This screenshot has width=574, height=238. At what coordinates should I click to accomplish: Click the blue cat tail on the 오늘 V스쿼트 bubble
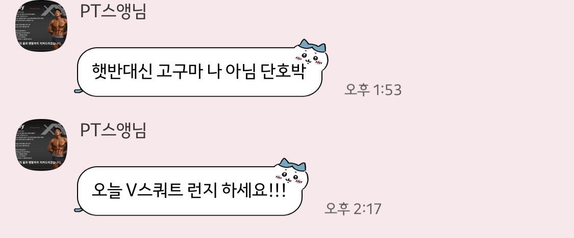79,209
